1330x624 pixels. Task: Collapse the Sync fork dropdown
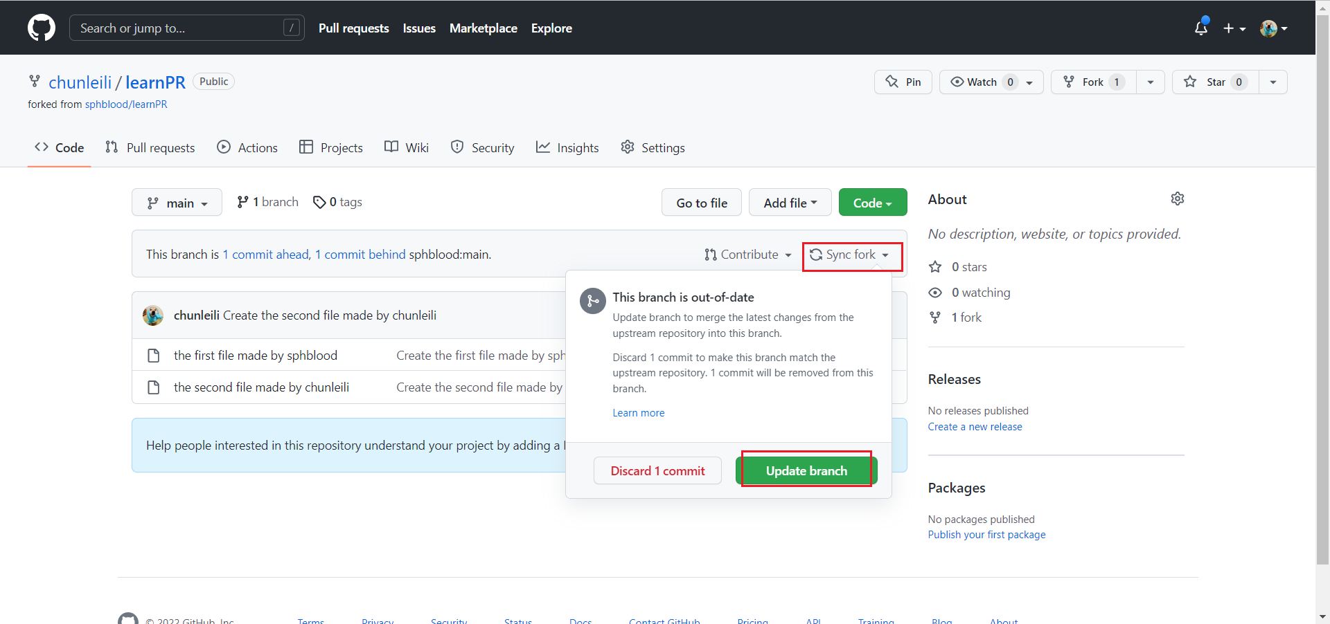coord(849,255)
